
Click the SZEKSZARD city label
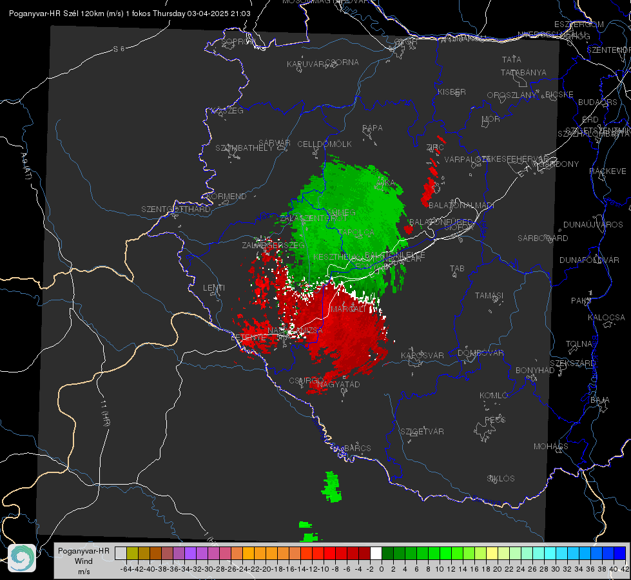(x=572, y=363)
